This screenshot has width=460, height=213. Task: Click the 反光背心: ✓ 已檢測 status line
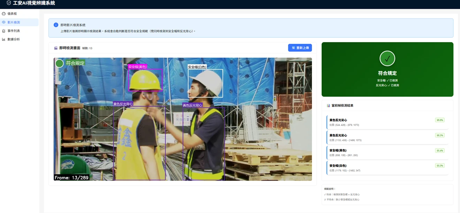click(x=387, y=85)
